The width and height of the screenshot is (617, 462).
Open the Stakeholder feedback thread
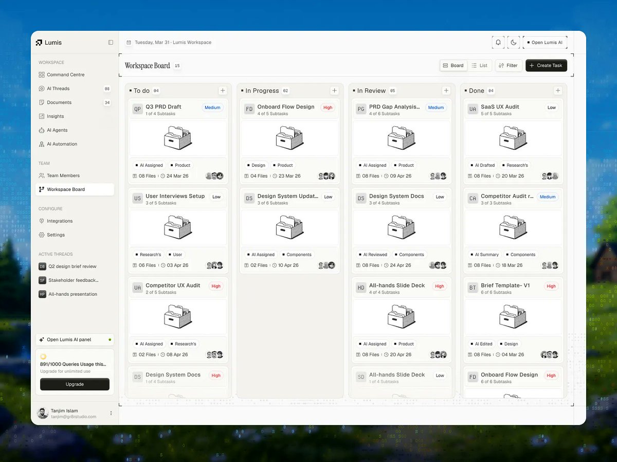click(x=75, y=280)
